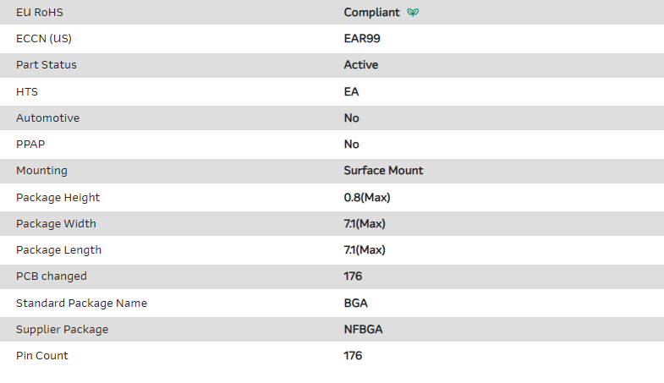Click the ECCN (US) row label
Viewport: 664px width, 383px height.
[x=44, y=39]
